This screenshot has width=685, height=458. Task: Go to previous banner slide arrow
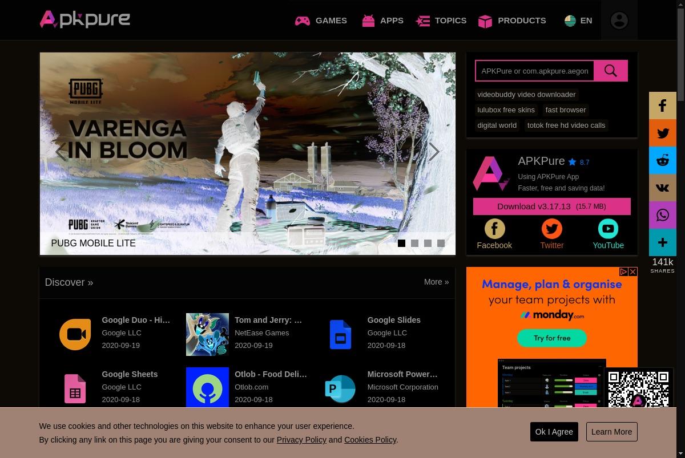click(x=61, y=152)
